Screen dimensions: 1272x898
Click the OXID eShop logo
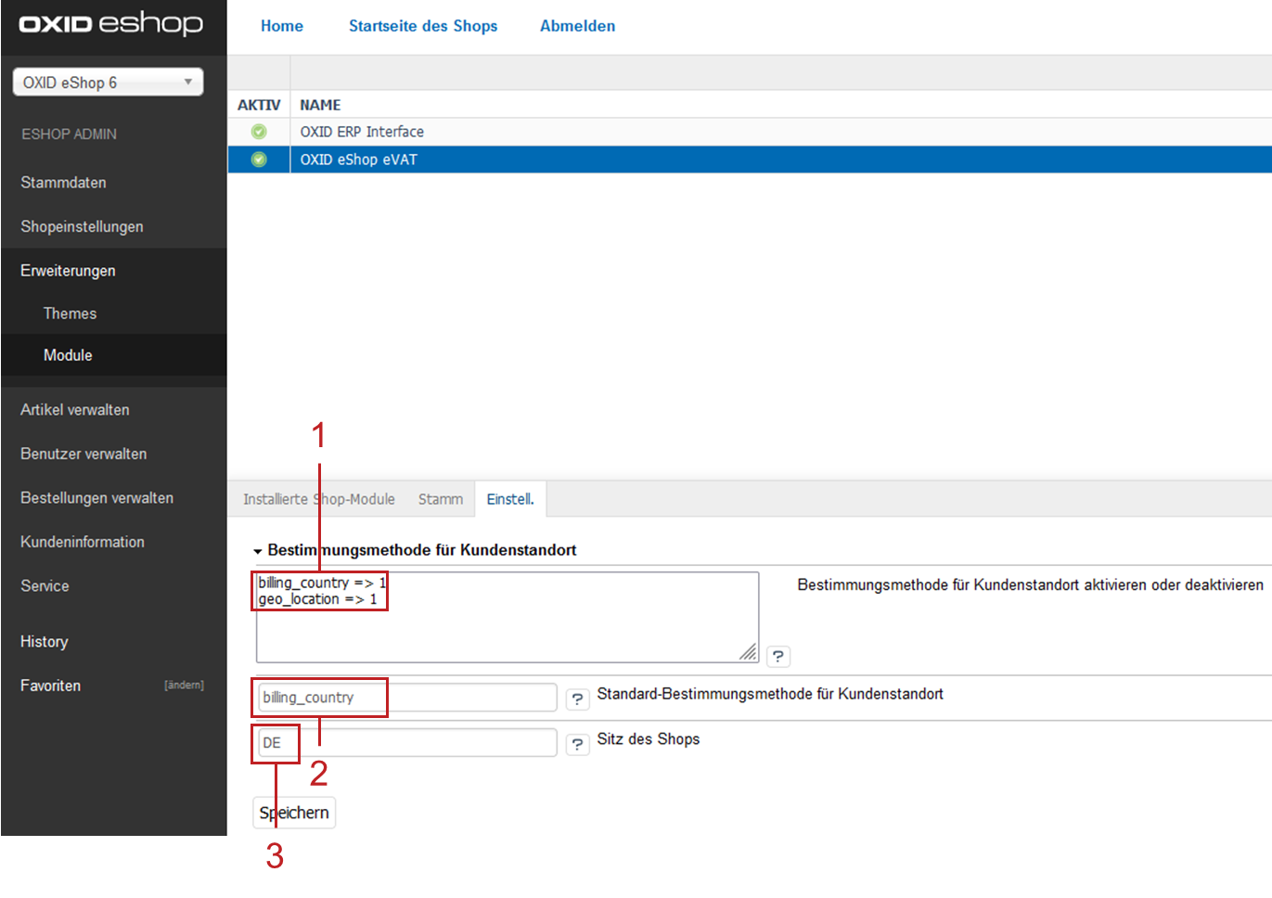pos(110,24)
